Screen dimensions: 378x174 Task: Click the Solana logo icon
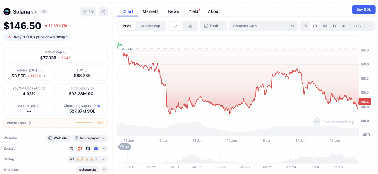7,11
